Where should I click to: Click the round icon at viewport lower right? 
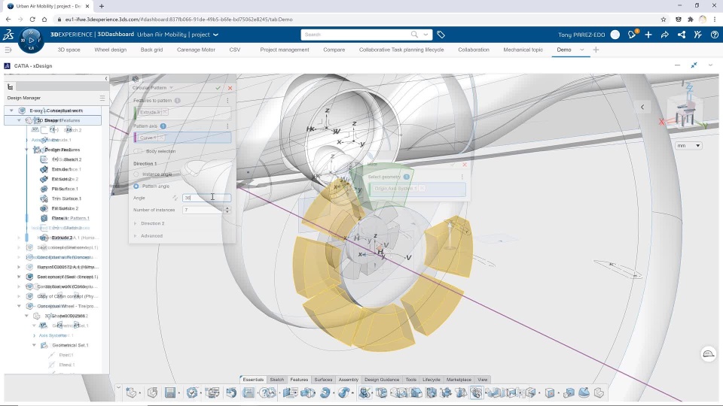pyautogui.click(x=708, y=354)
